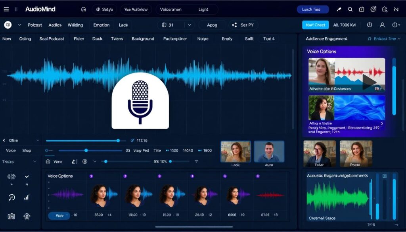Open the user profile icon
Image resolution: width=406 pixels, height=232 pixels.
pos(382,25)
